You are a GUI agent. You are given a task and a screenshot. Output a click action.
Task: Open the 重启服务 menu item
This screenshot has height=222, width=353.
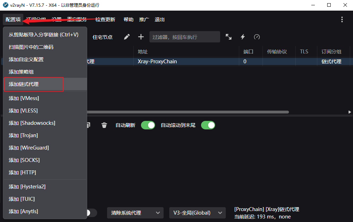tap(77, 19)
